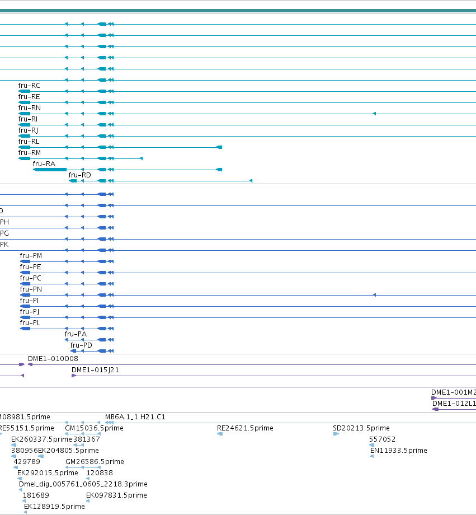Select the fru-RL transcript label

(x=29, y=142)
